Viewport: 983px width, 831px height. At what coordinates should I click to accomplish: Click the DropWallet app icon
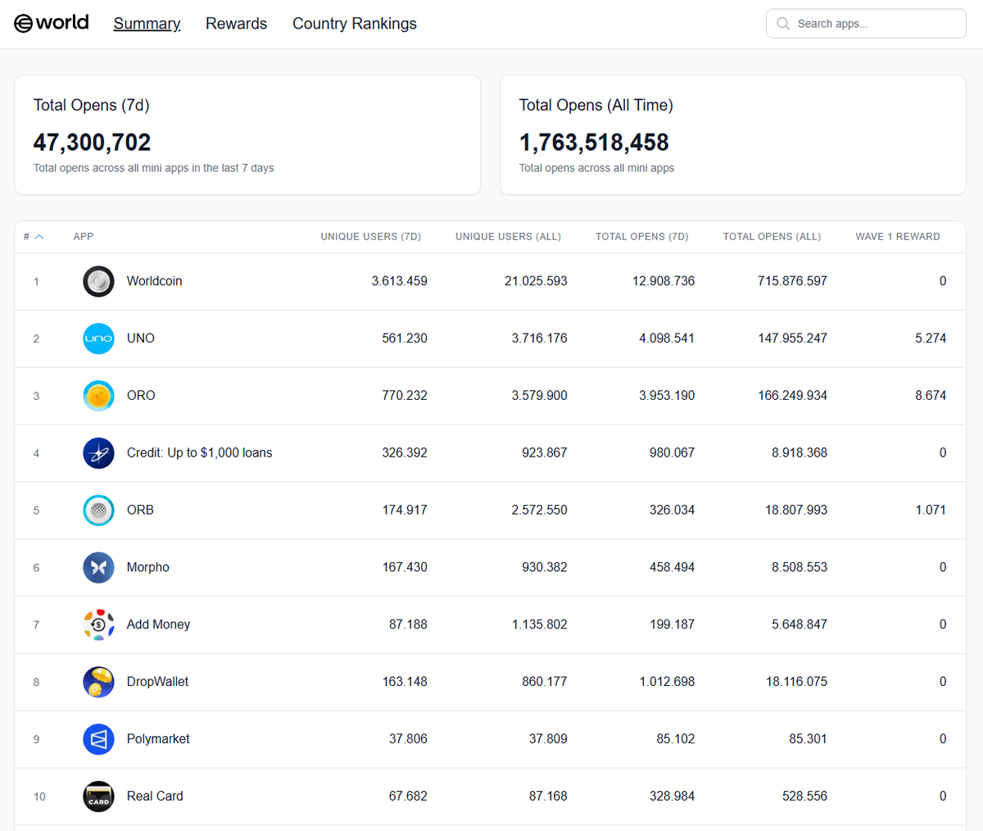98,682
